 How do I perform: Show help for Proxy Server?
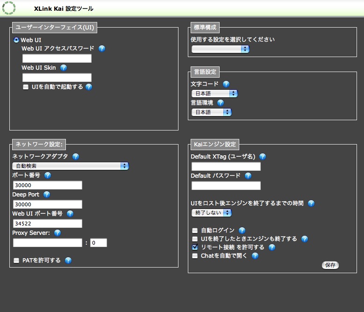(57, 233)
